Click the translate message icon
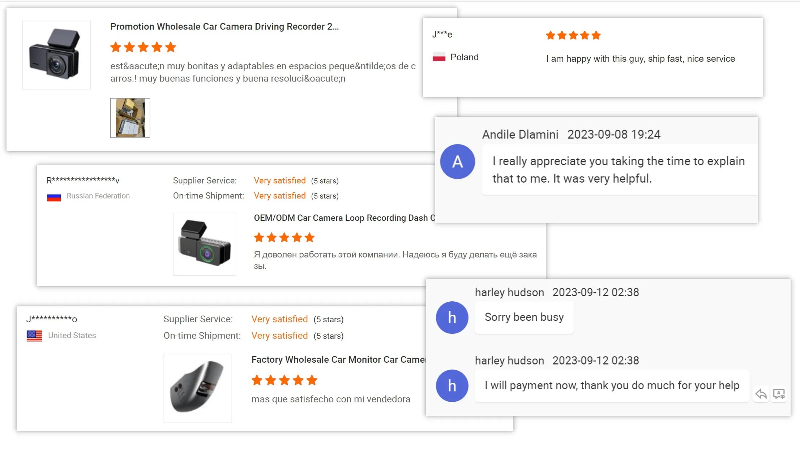This screenshot has height=463, width=800. click(x=779, y=394)
